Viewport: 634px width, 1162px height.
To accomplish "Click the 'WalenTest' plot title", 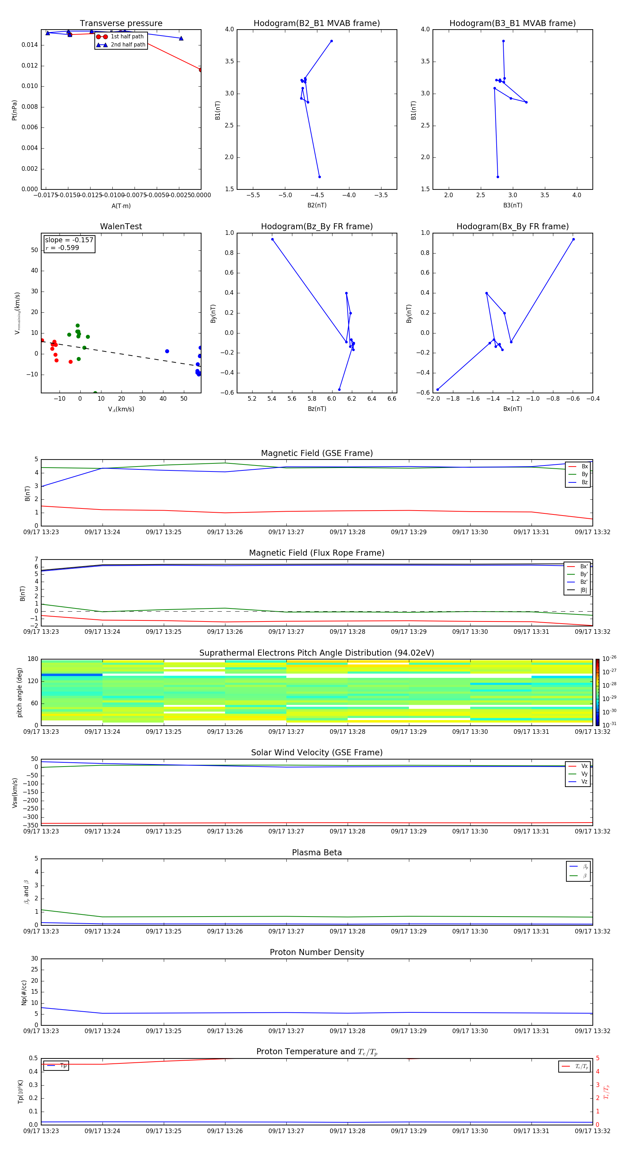I will point(121,226).
